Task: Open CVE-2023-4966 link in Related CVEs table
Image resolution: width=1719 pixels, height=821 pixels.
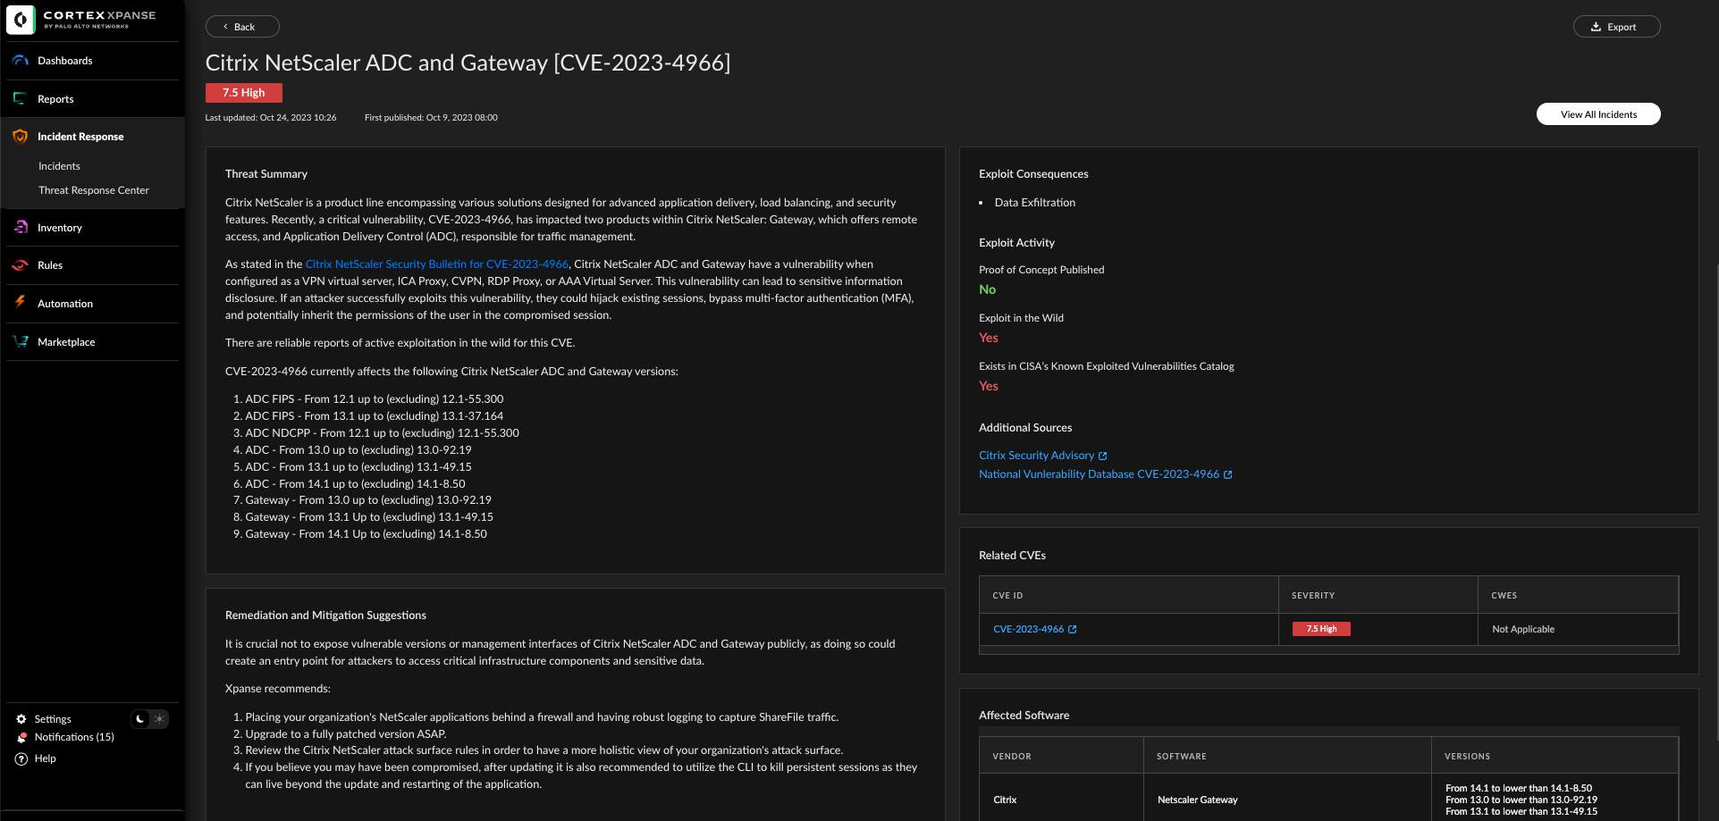Action: pos(1028,630)
